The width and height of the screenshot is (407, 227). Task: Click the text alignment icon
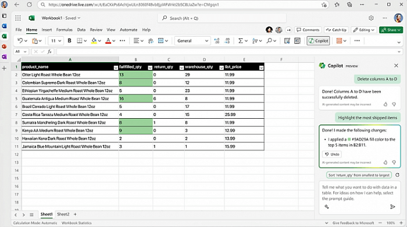point(136,41)
